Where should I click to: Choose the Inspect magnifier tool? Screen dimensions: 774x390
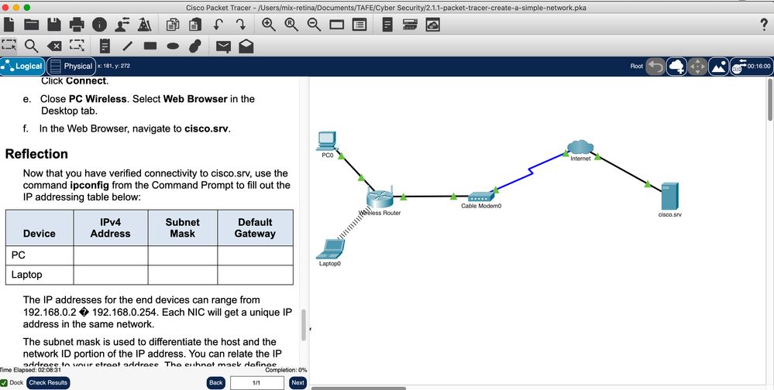pos(32,46)
